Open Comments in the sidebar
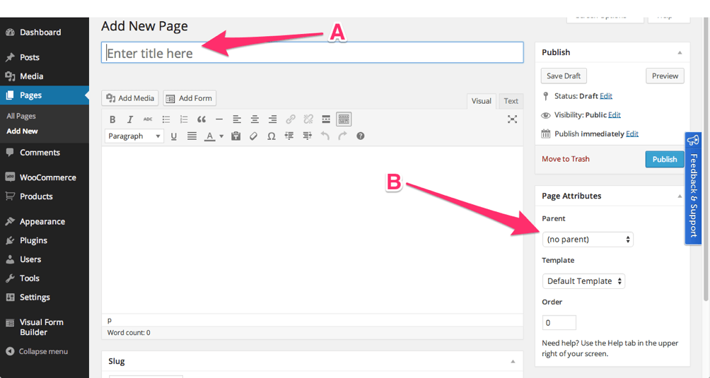Screen dimensions: 710x378 tap(45, 153)
